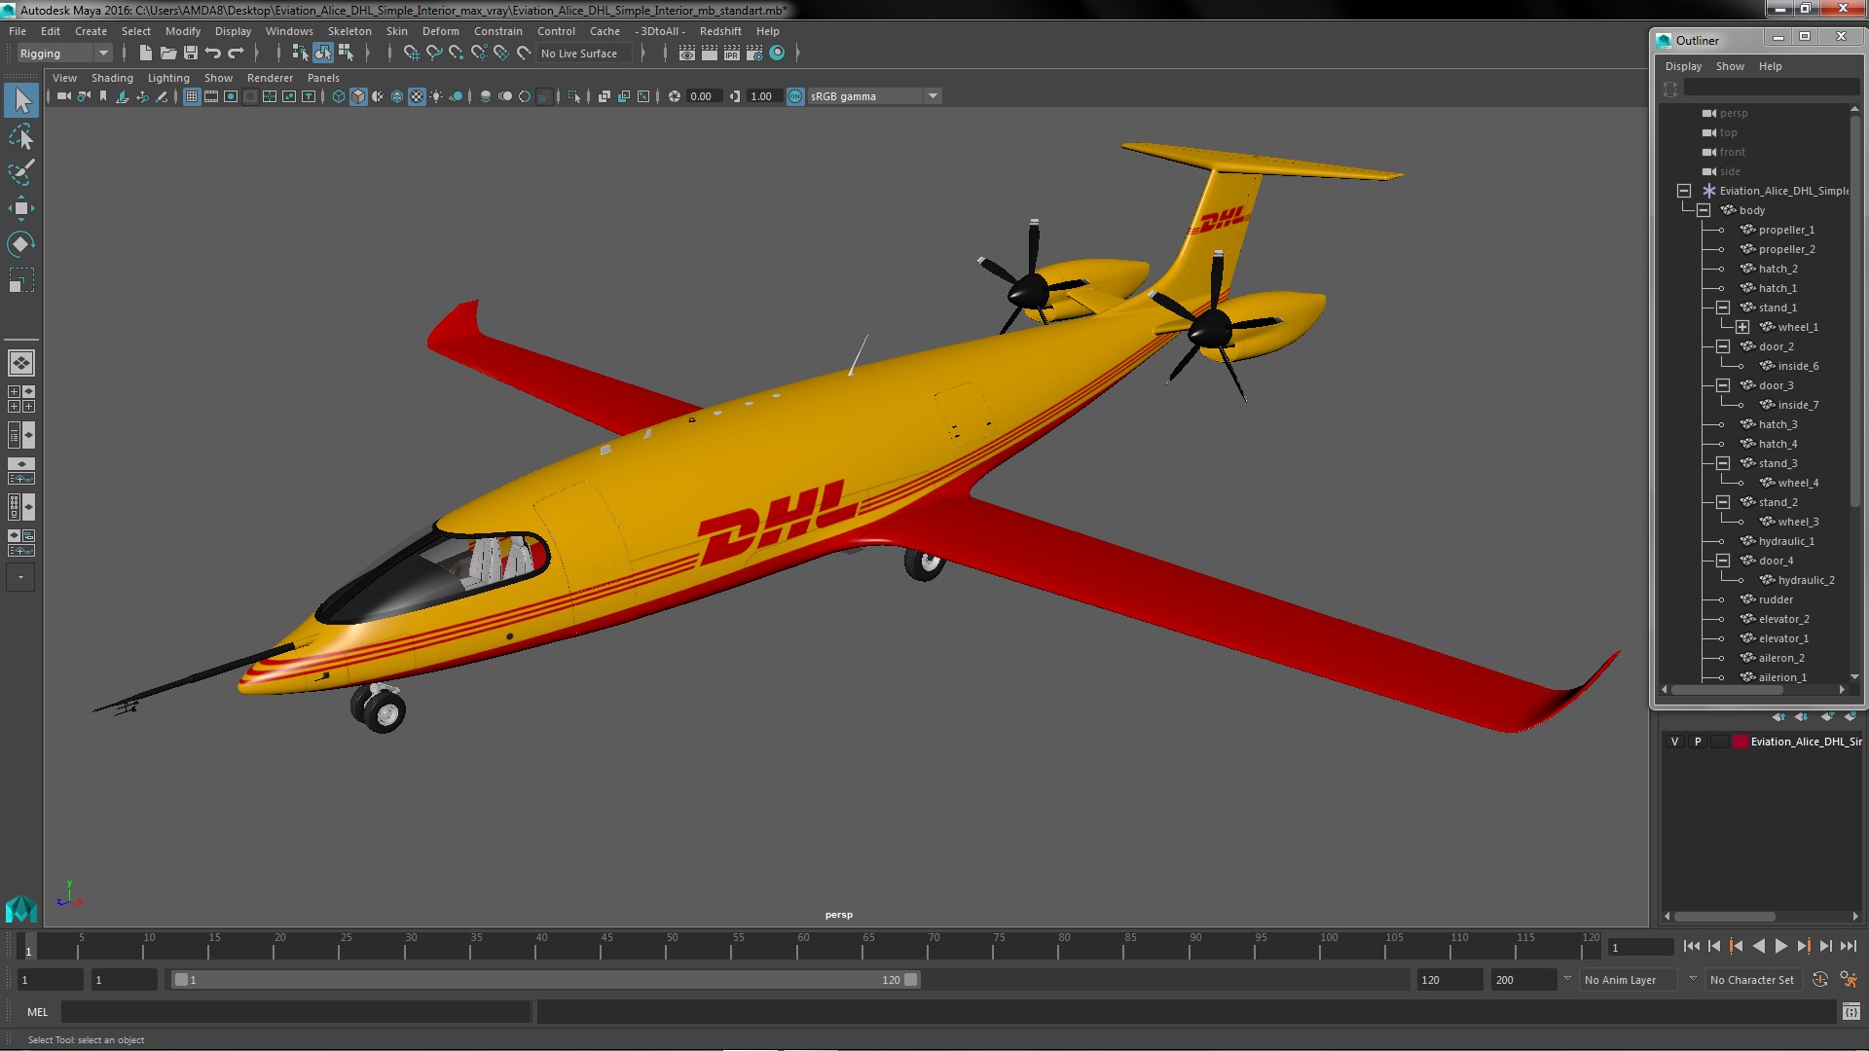Select the arrow Select tool
The height and width of the screenshot is (1051, 1869).
click(21, 100)
